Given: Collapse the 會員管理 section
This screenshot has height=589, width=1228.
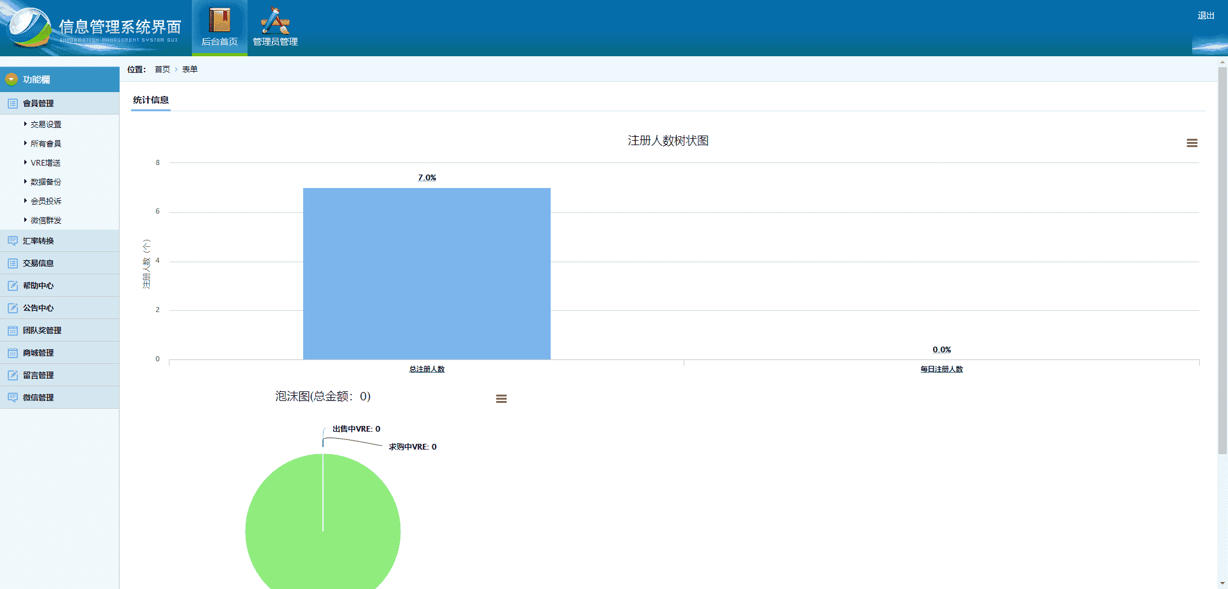Looking at the screenshot, I should (38, 104).
